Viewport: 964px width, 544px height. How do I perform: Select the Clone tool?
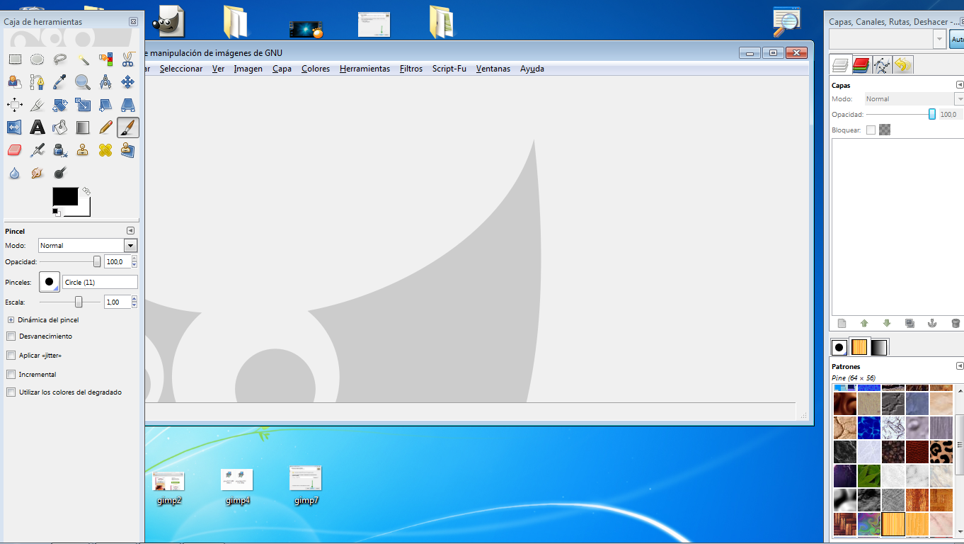tap(82, 149)
